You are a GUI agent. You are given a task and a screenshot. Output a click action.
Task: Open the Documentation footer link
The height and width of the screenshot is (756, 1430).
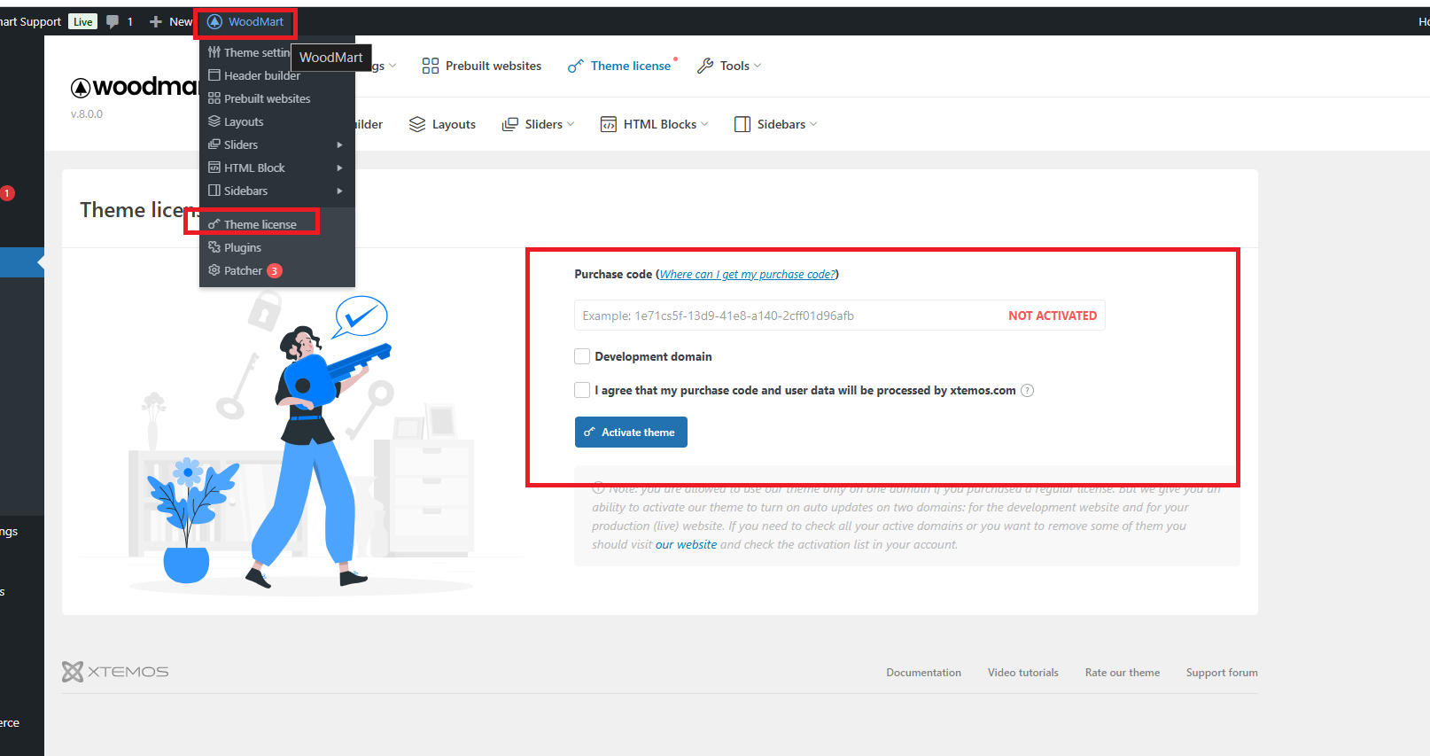[923, 673]
